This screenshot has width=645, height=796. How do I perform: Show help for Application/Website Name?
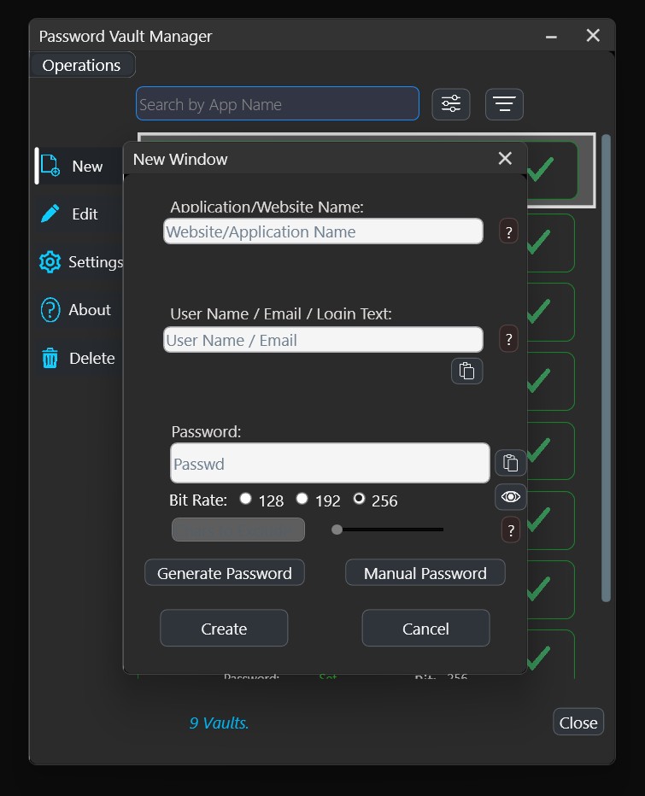click(x=509, y=231)
